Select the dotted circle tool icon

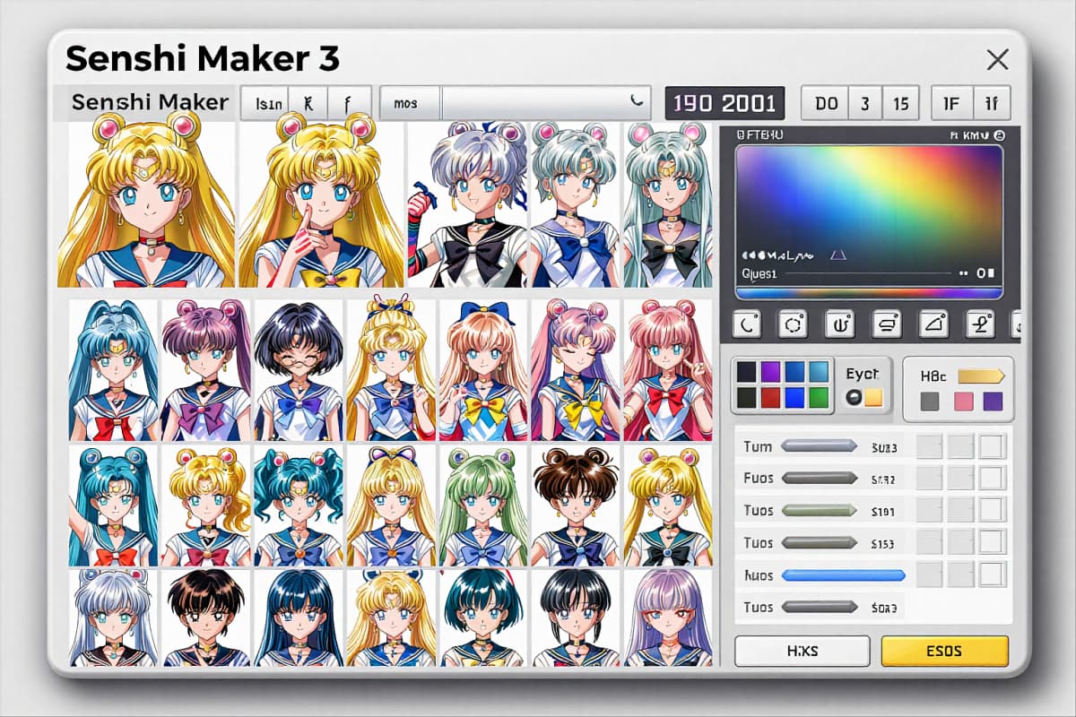tap(793, 324)
